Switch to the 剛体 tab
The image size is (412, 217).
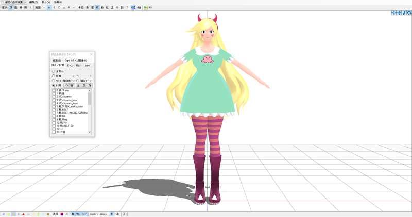click(x=79, y=65)
